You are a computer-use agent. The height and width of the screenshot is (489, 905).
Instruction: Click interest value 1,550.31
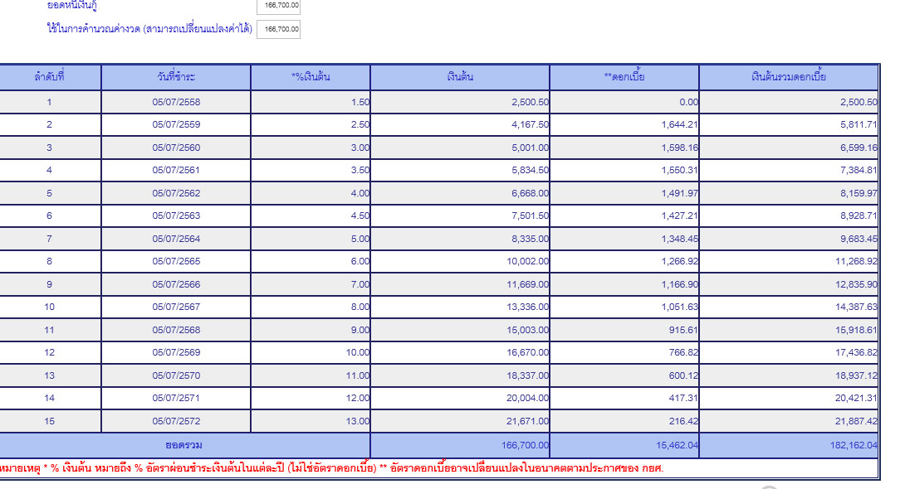(679, 170)
